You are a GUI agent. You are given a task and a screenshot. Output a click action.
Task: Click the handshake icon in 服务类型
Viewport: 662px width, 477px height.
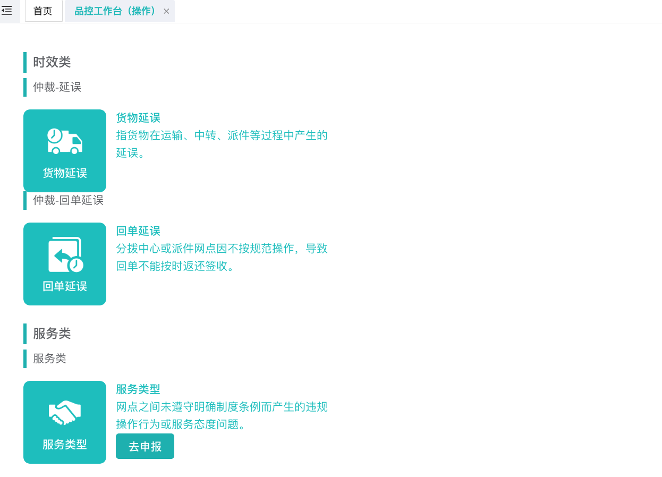coord(65,413)
